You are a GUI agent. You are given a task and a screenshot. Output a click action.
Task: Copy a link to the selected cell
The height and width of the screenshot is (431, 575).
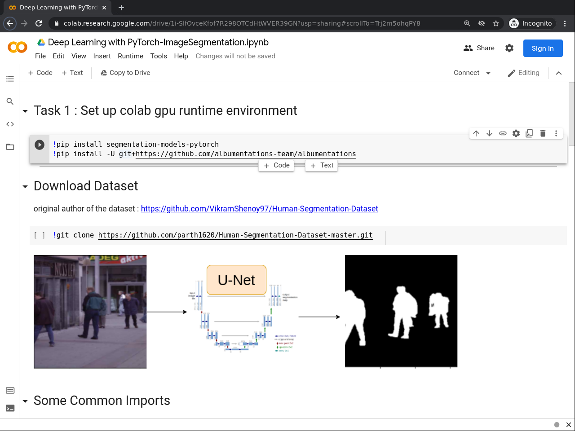pos(503,133)
